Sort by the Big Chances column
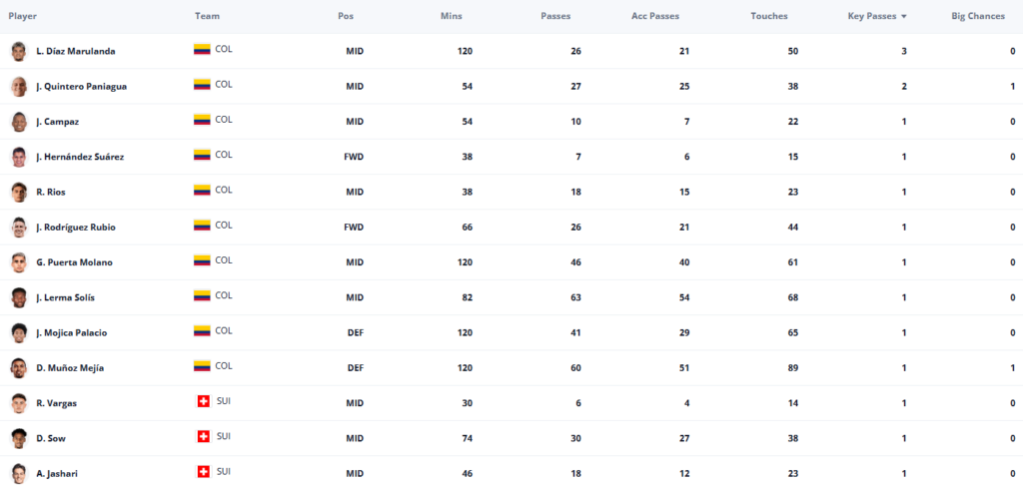 click(978, 16)
